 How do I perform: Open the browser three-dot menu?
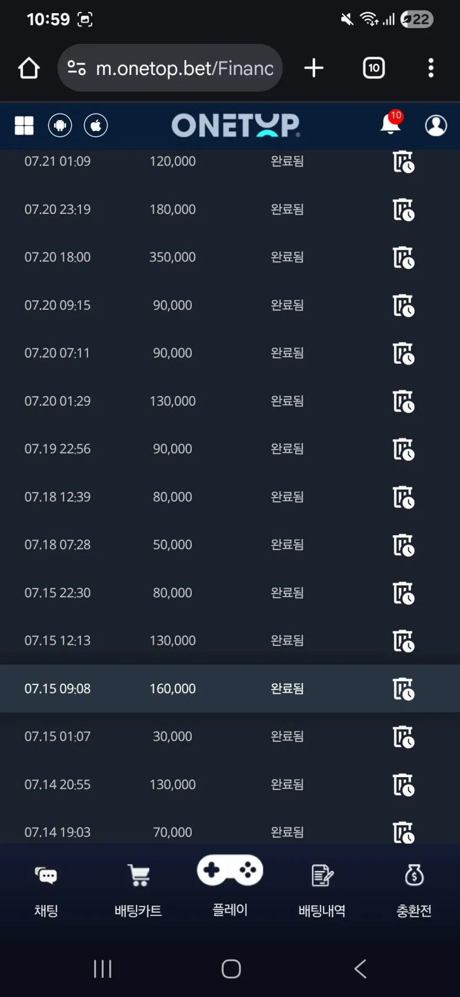tap(431, 68)
